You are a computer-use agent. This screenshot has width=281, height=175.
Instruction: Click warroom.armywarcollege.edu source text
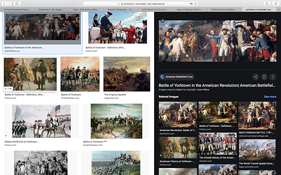pyautogui.click(x=254, y=136)
